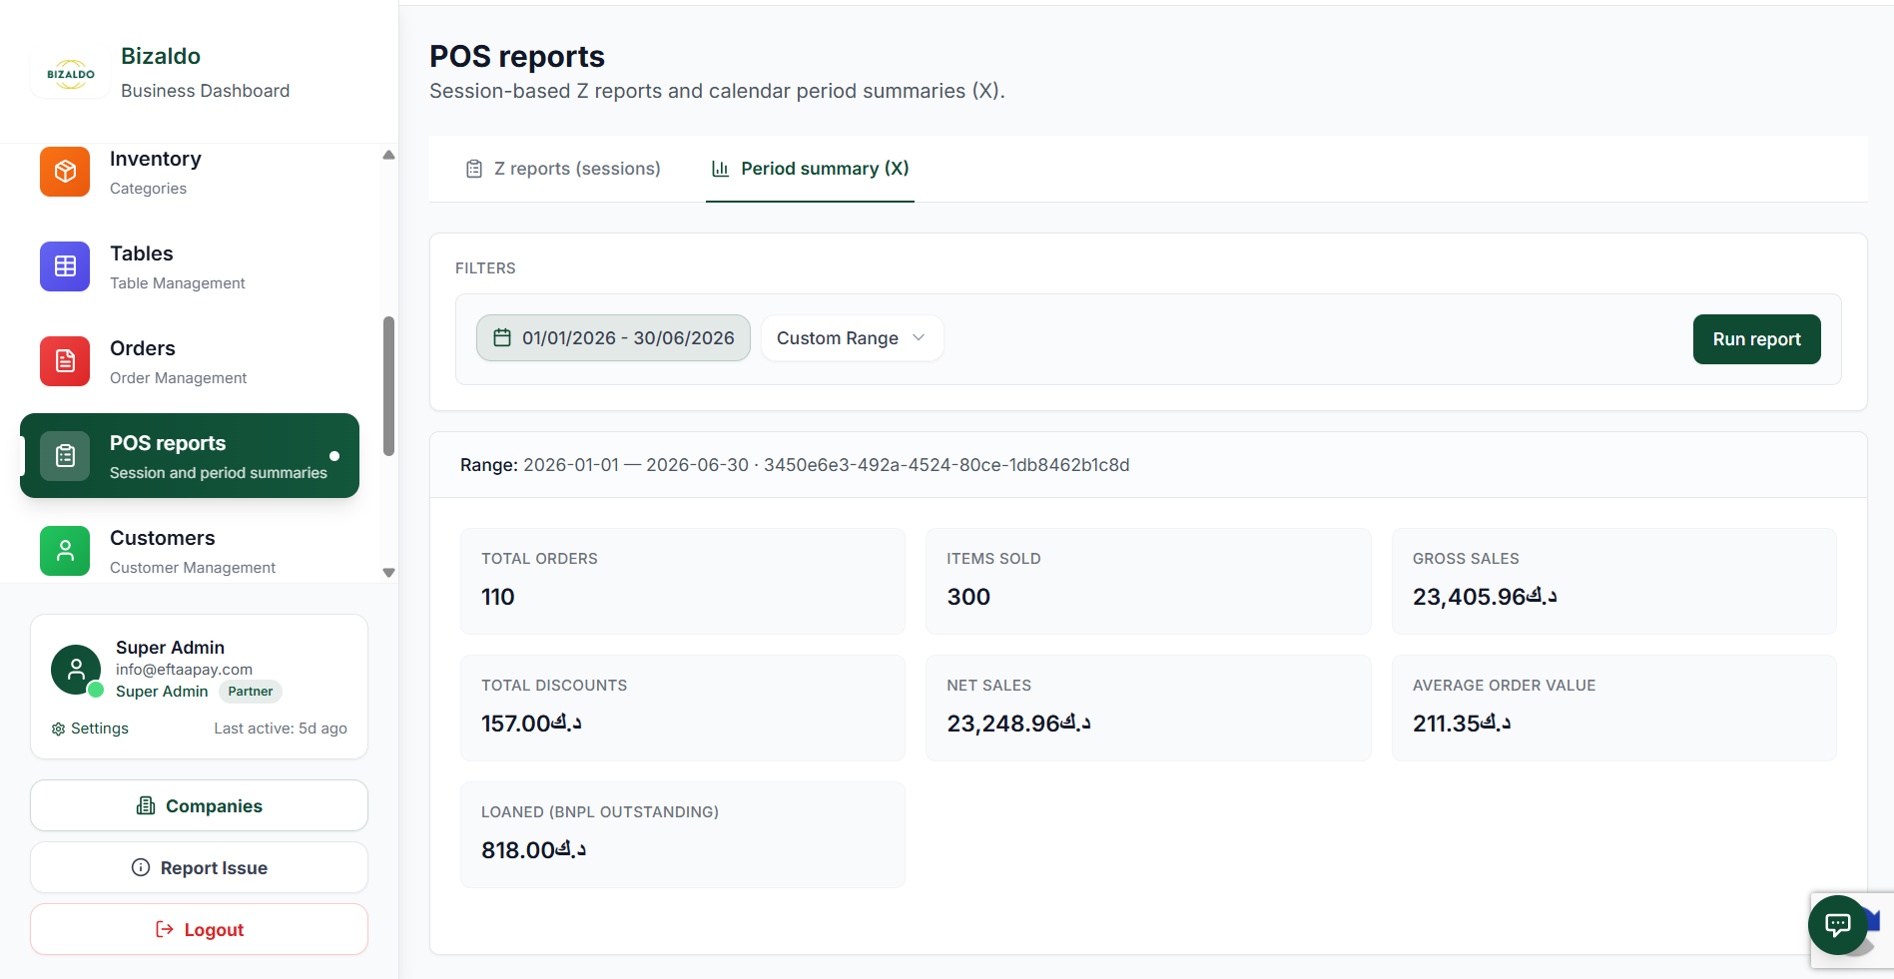Select the Period summary (X) tab
This screenshot has height=979, width=1894.
(x=810, y=169)
